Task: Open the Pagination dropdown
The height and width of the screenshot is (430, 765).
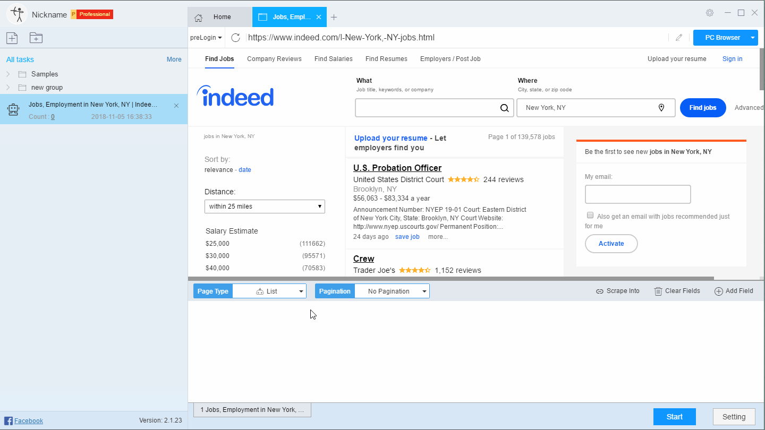Action: coord(392,291)
